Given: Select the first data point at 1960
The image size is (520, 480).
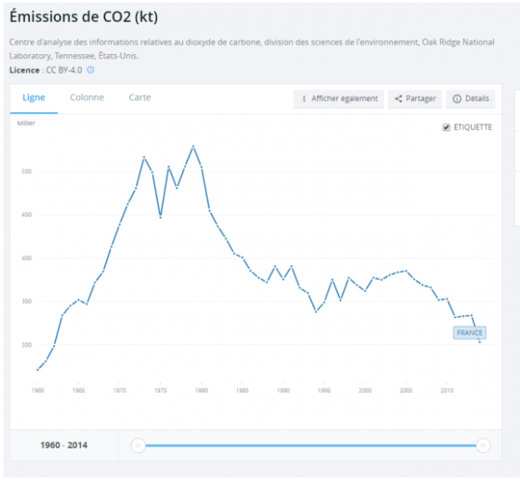Looking at the screenshot, I should tap(38, 369).
